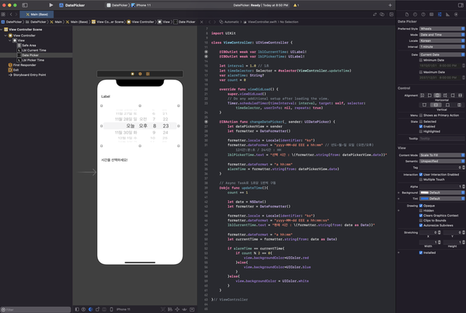
Task: Check the Selected state checkbox
Action: click(421, 122)
